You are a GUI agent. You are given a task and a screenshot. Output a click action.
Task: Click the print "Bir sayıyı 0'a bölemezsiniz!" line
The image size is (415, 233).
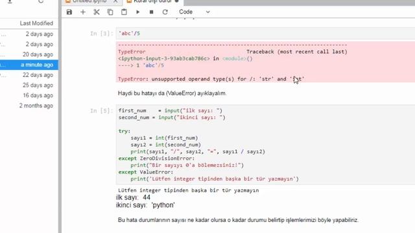tap(187, 166)
